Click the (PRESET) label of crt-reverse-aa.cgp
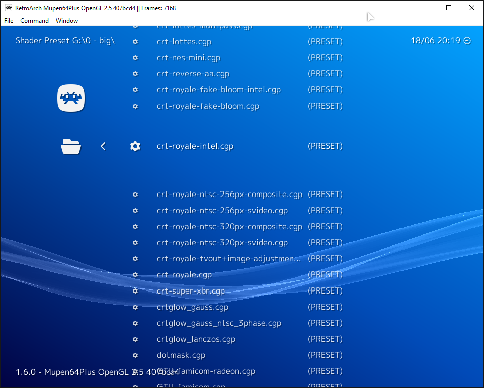484x388 pixels. coord(326,74)
